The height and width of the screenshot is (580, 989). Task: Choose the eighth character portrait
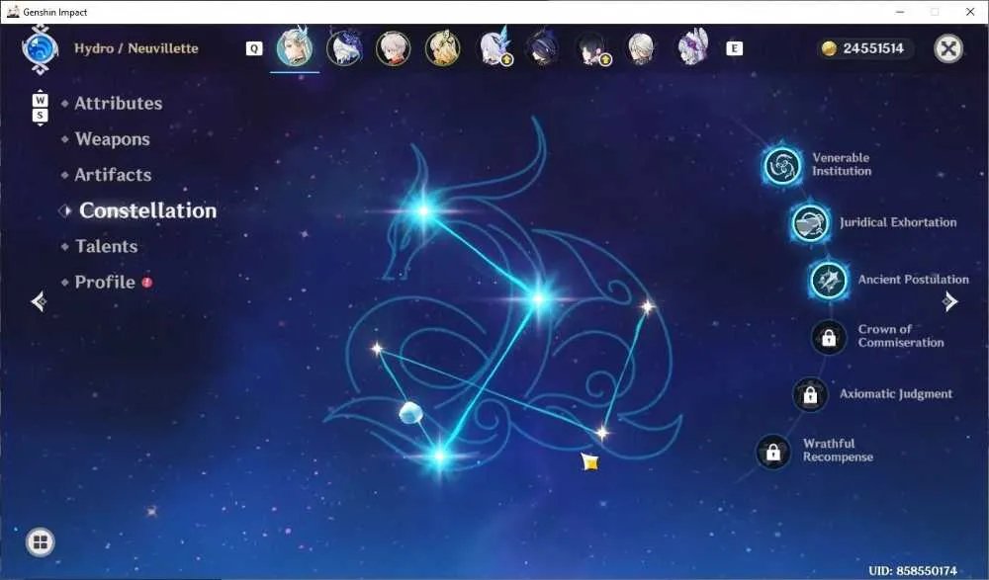click(642, 48)
